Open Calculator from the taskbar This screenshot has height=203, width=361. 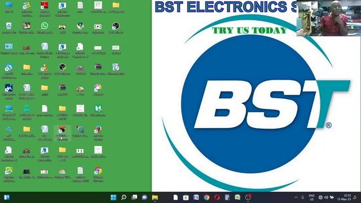pyautogui.click(x=227, y=197)
